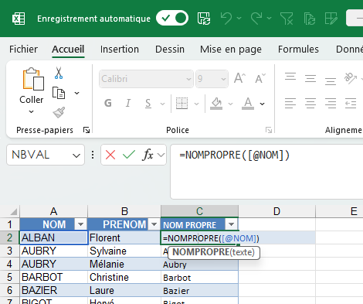The height and width of the screenshot is (304, 363).
Task: Click the formula bar with =NOMPROPRE([@NOM])
Action: click(x=266, y=172)
